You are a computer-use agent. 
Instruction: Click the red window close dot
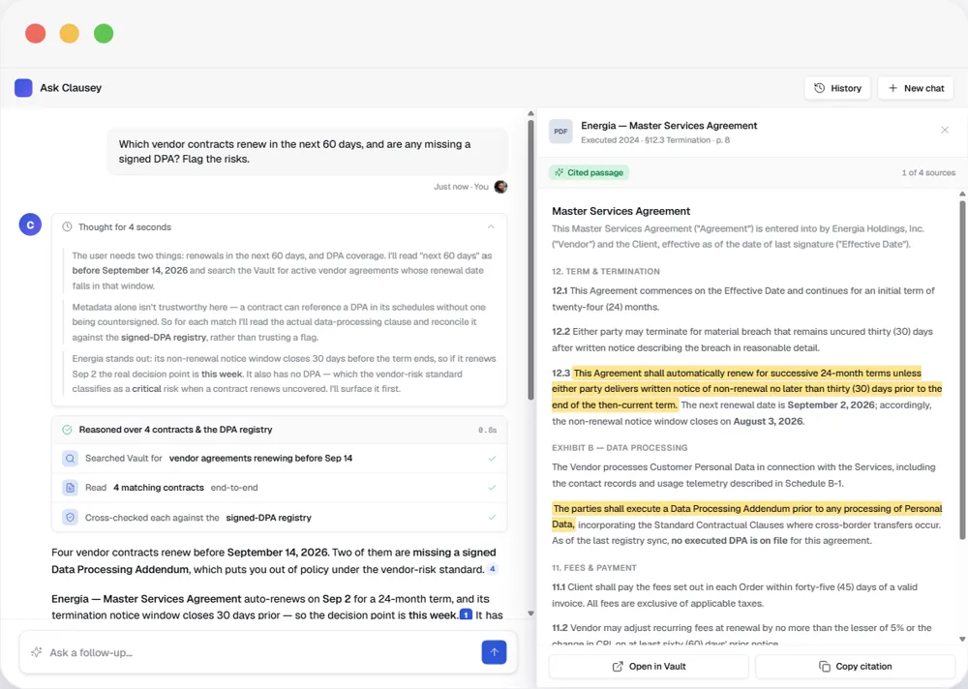click(35, 33)
